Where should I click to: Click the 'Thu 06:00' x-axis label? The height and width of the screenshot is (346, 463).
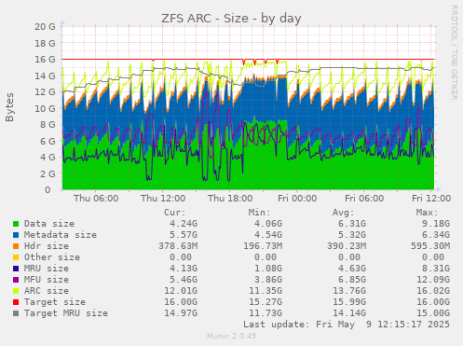coord(96,199)
